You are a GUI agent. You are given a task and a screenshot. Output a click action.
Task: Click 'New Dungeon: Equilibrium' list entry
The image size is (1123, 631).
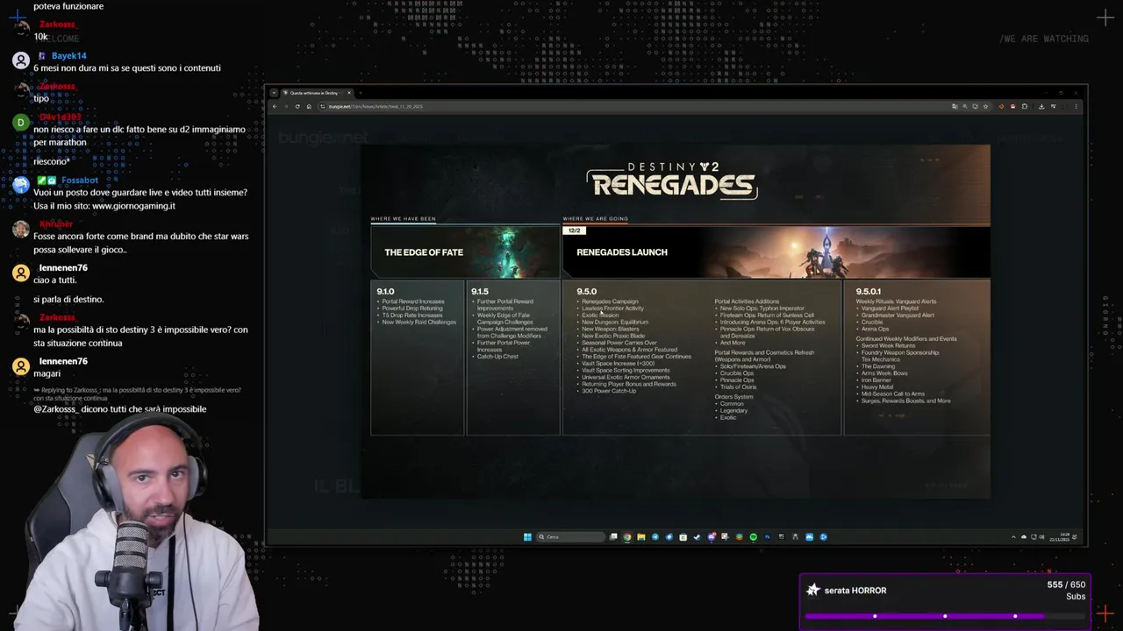coord(615,322)
